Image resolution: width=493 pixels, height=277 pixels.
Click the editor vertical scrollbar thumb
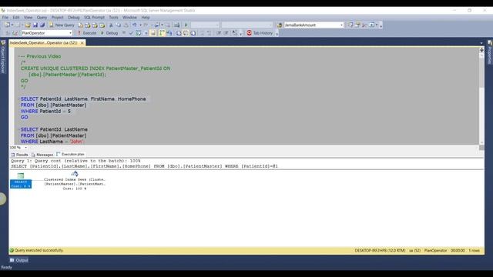[481, 73]
